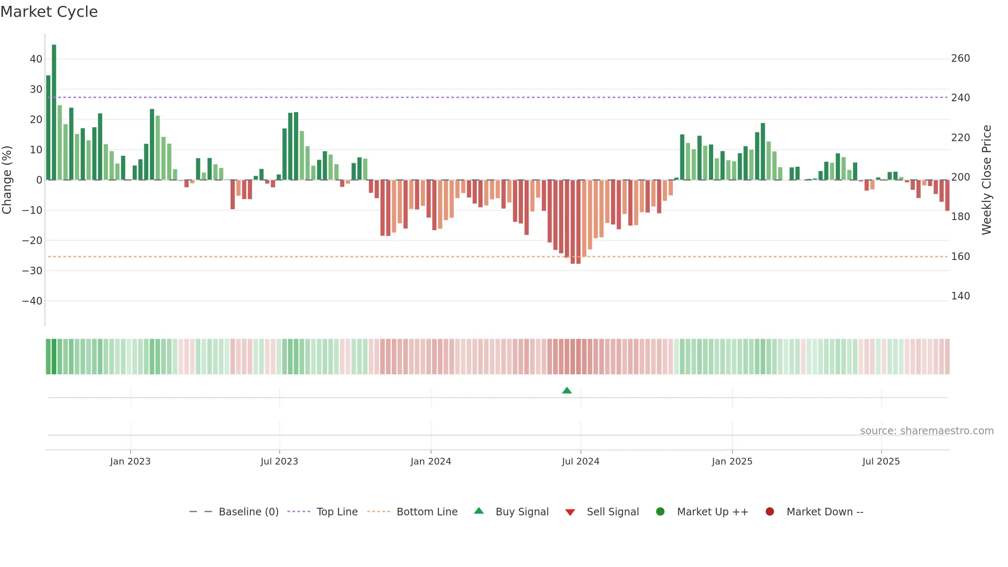Click the 260 tick on the price axis
The width and height of the screenshot is (1008, 567).
[961, 58]
